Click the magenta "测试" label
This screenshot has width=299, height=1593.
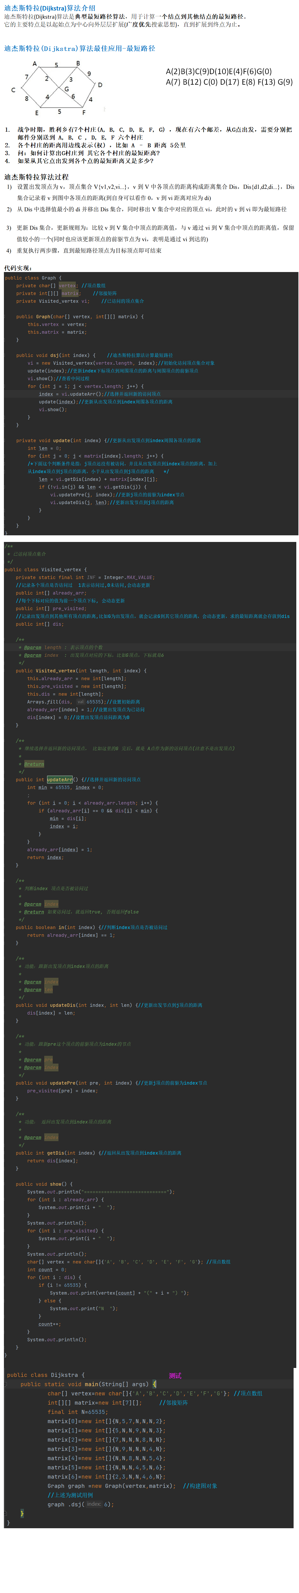(x=175, y=1375)
